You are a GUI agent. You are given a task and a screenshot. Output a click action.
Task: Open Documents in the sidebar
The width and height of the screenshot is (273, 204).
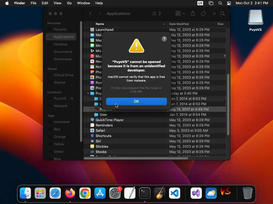[63, 52]
